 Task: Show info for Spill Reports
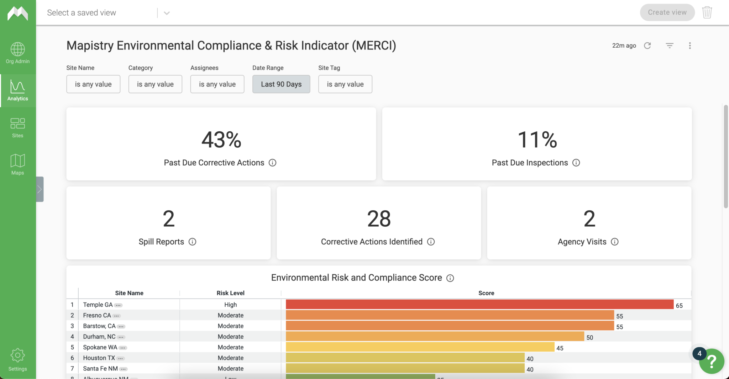[x=192, y=242]
